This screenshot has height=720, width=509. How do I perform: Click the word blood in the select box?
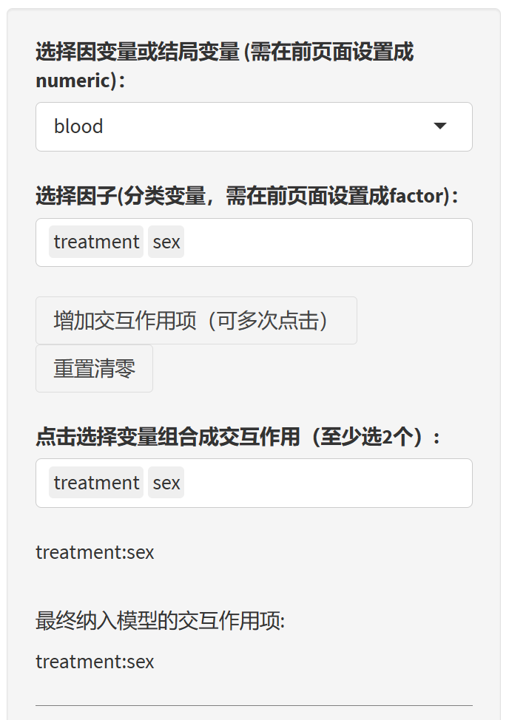[x=78, y=126]
